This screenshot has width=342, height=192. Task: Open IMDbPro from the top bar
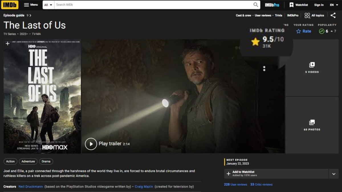(x=272, y=5)
